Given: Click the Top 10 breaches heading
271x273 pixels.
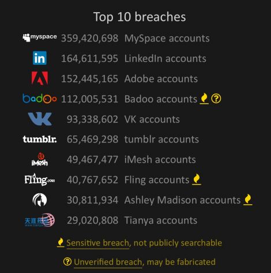Looking at the screenshot, I should click(140, 17).
